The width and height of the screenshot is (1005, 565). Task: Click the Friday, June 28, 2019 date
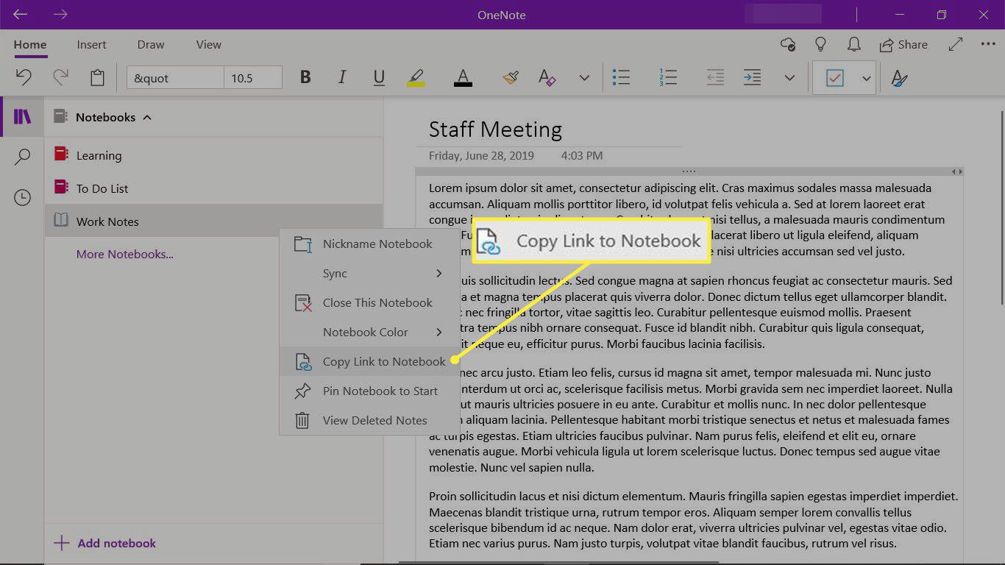(x=481, y=156)
